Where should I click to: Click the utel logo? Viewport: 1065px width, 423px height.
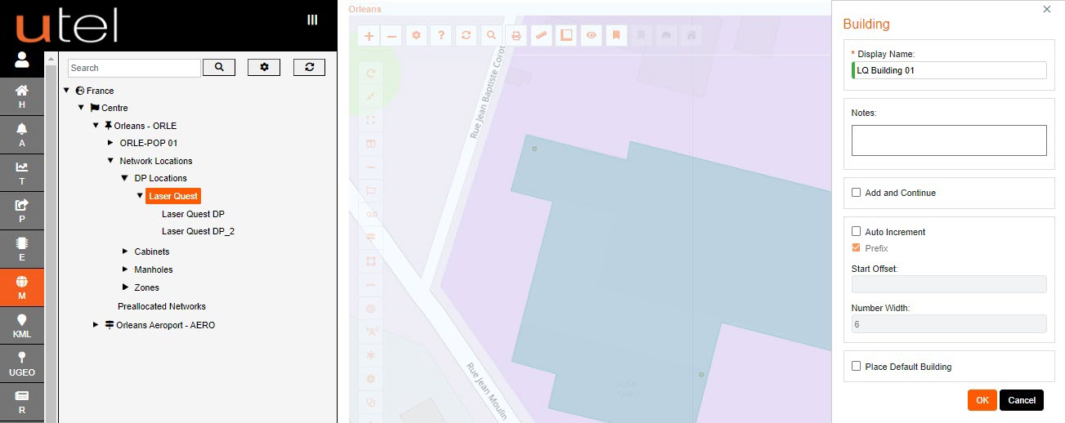(66, 24)
